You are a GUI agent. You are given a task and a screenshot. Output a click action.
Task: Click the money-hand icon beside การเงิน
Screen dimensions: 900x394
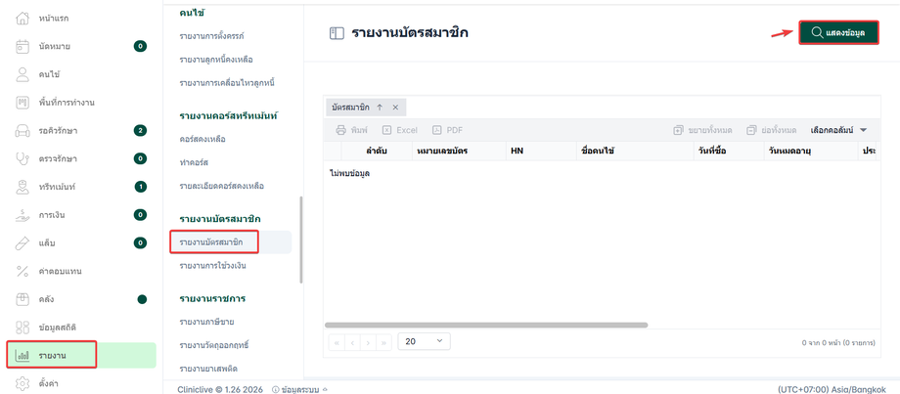click(x=22, y=215)
